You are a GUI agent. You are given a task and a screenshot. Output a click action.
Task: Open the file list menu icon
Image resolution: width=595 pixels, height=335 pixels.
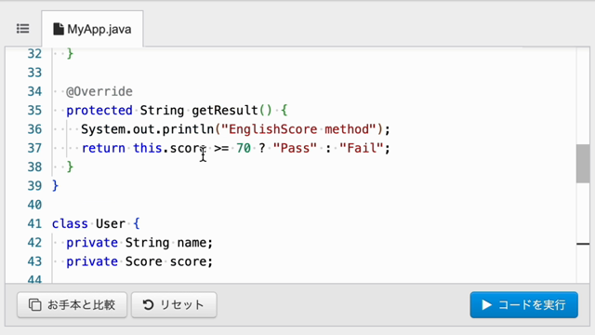[x=22, y=29]
